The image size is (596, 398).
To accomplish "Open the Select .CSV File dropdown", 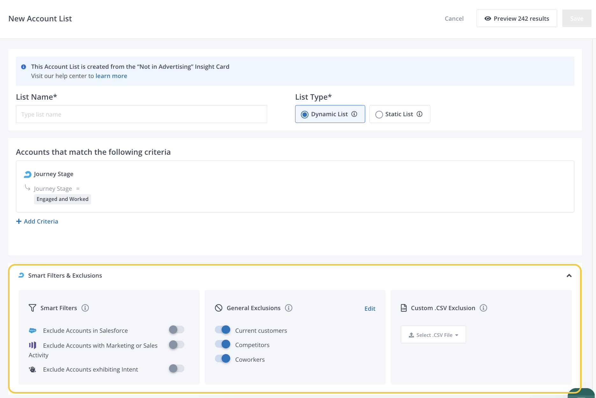I will point(433,335).
